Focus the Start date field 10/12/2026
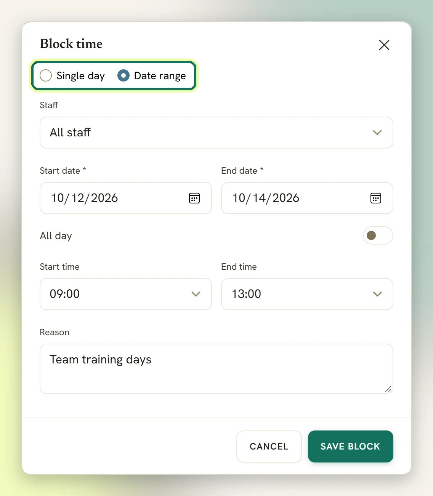 125,198
